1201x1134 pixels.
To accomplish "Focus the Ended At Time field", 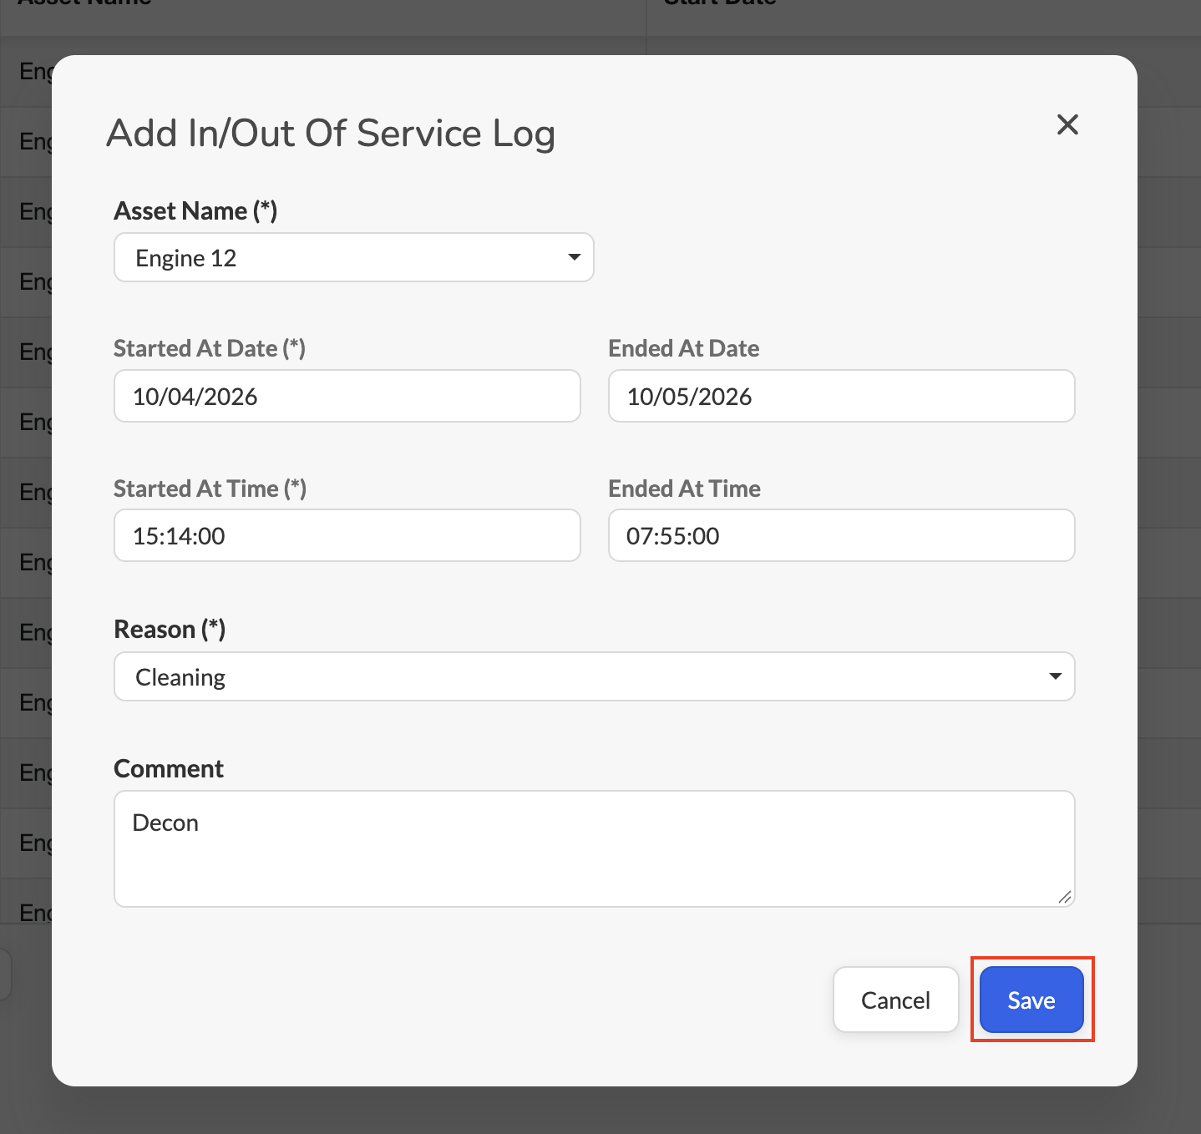I will 842,535.
